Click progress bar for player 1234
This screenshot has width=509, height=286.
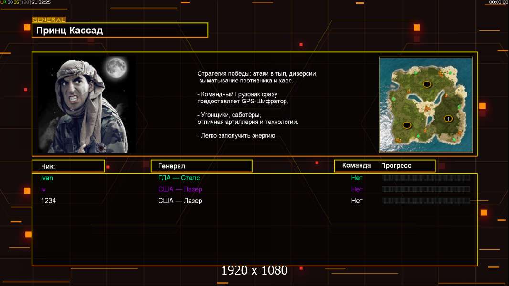pyautogui.click(x=425, y=201)
